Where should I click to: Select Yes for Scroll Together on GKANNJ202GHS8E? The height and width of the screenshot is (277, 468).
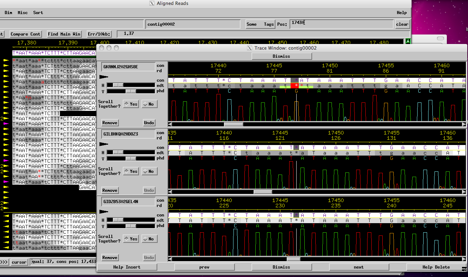pyautogui.click(x=131, y=104)
